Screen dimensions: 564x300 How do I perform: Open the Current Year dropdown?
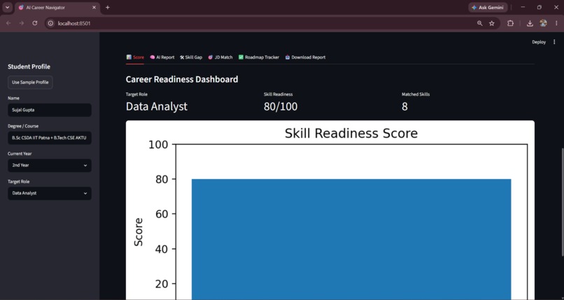click(49, 165)
